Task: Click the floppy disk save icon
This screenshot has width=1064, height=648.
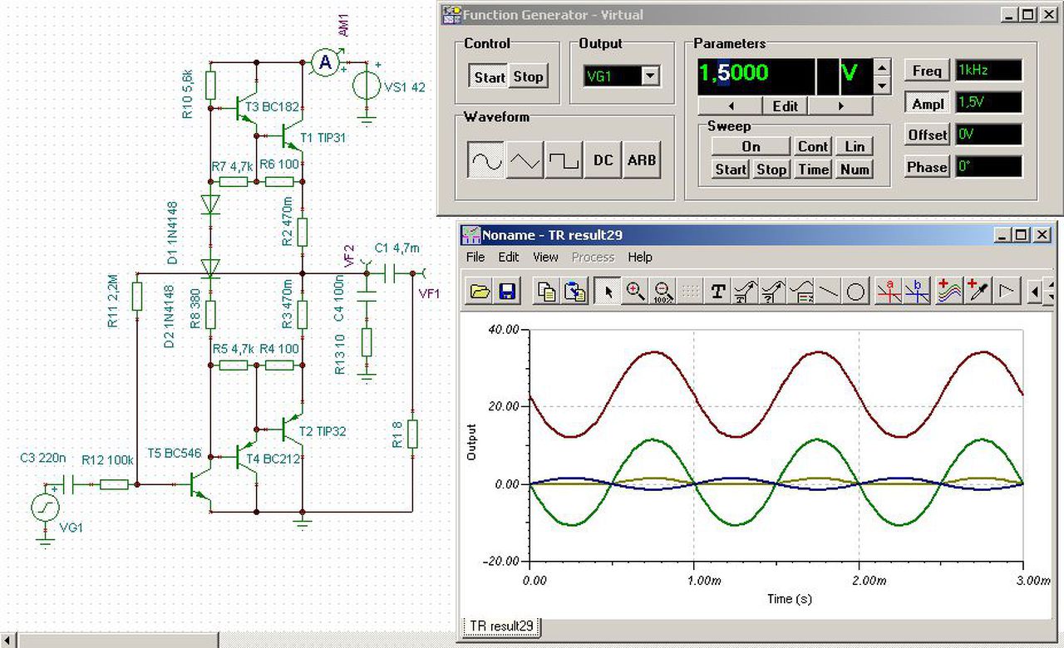Action: click(x=506, y=292)
